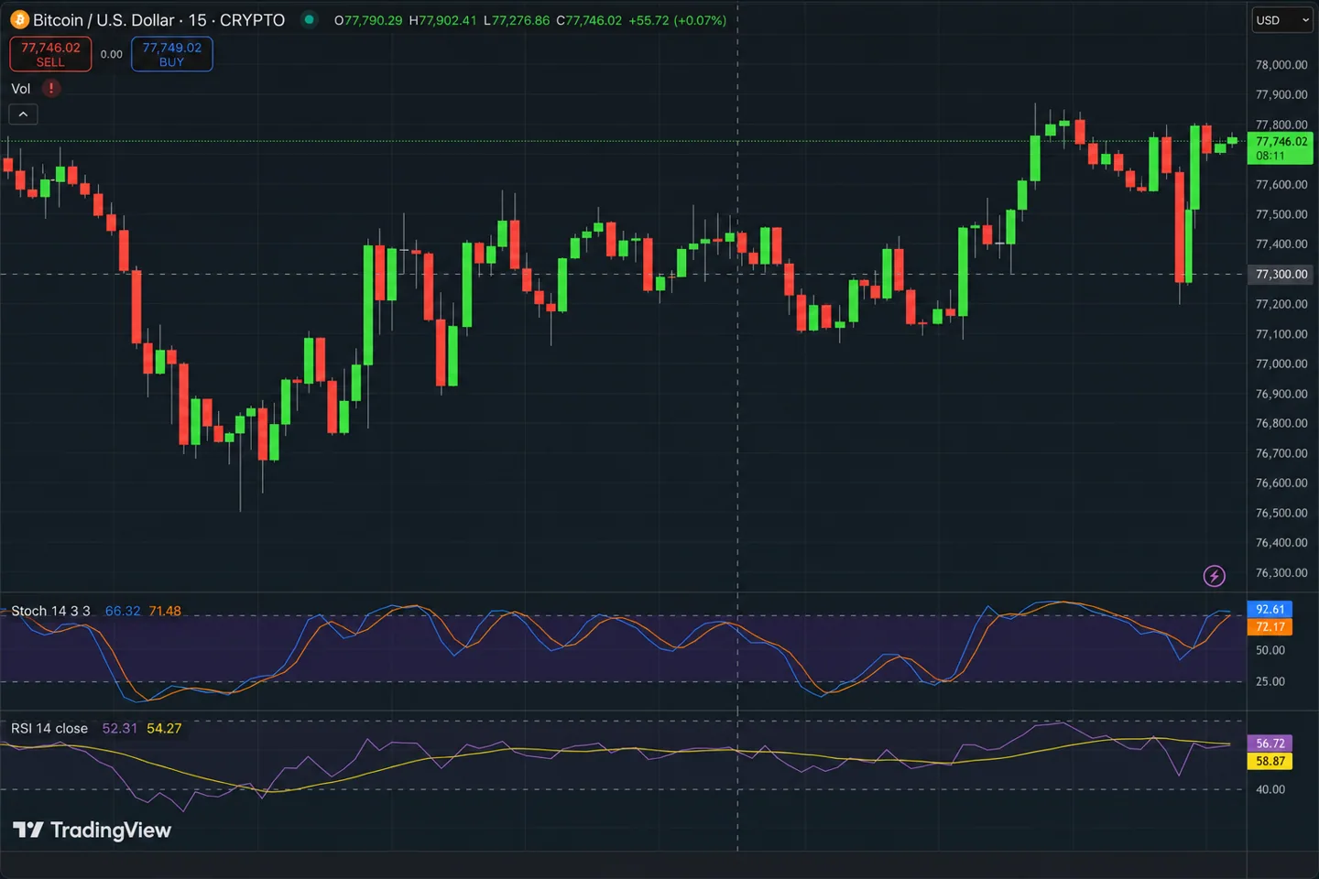Click the red volume warning icon

(51, 89)
